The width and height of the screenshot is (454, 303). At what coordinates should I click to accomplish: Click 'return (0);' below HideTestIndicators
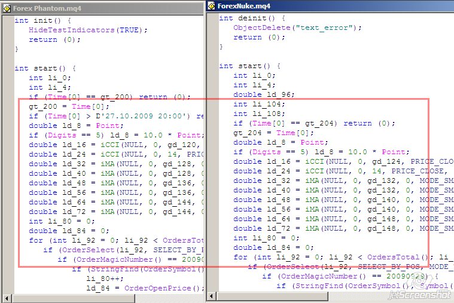point(54,39)
